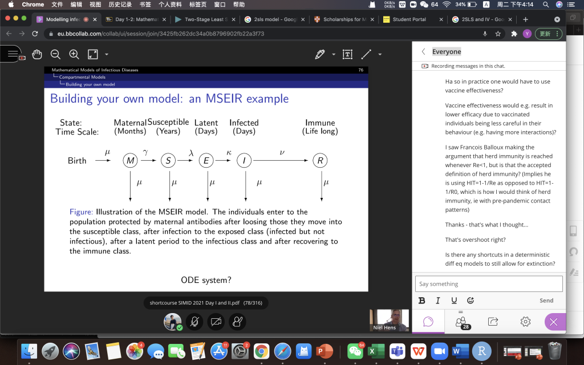The image size is (584, 365).
Task: Bookmark this page with the star icon
Action: (498, 34)
